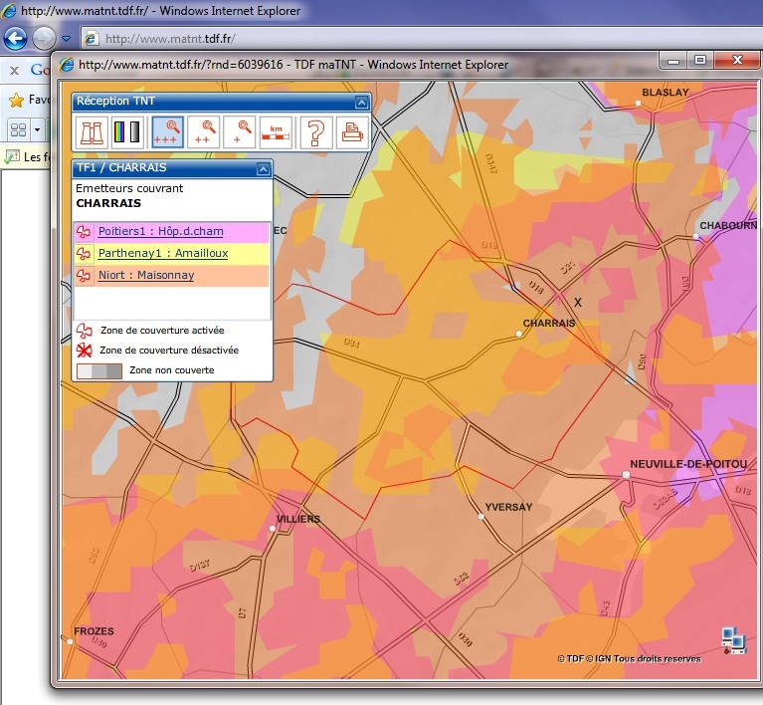Toggle coverage zone for Poitiers1 transmitter
The width and height of the screenshot is (763, 705).
point(84,231)
